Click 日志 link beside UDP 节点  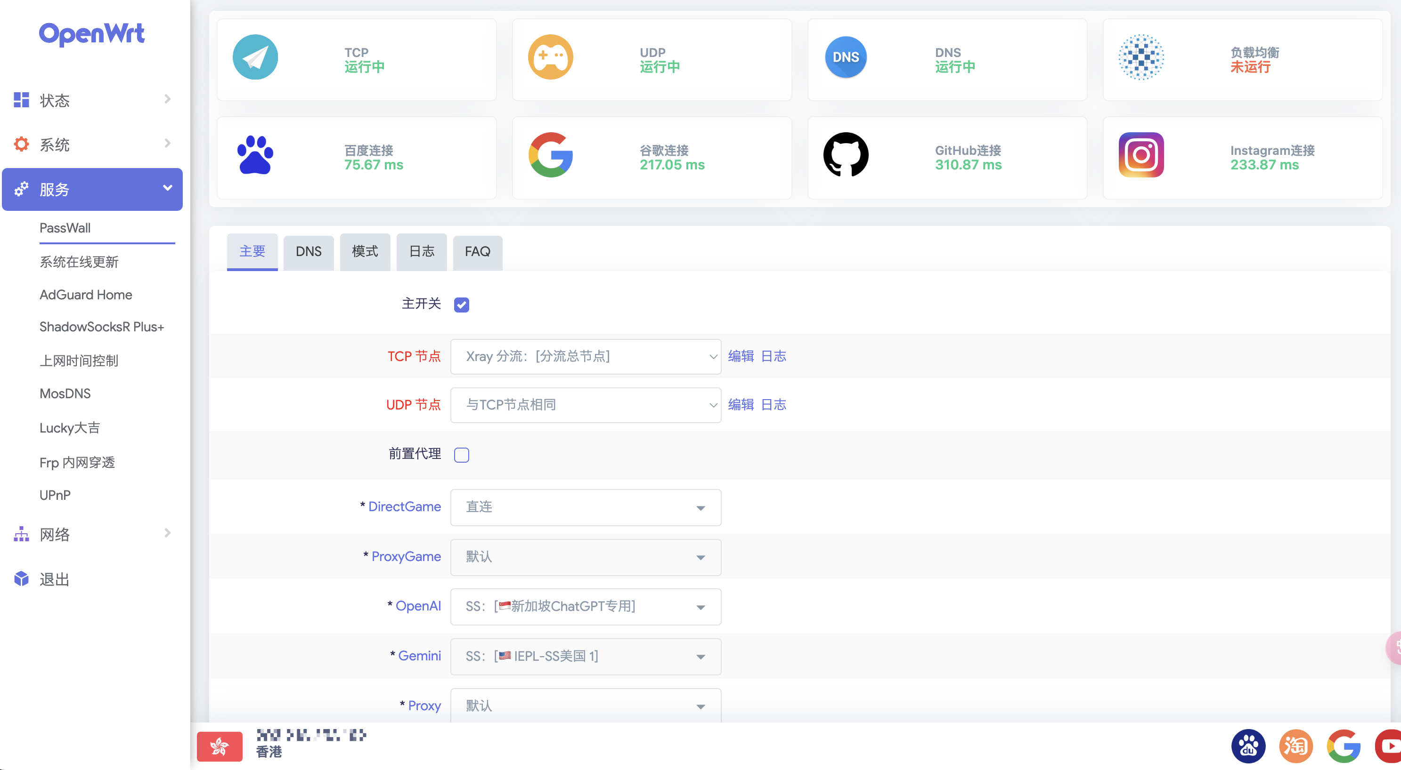[x=774, y=405]
